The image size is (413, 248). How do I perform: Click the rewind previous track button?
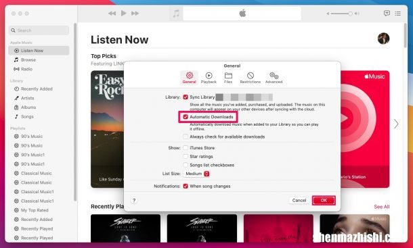(x=112, y=14)
